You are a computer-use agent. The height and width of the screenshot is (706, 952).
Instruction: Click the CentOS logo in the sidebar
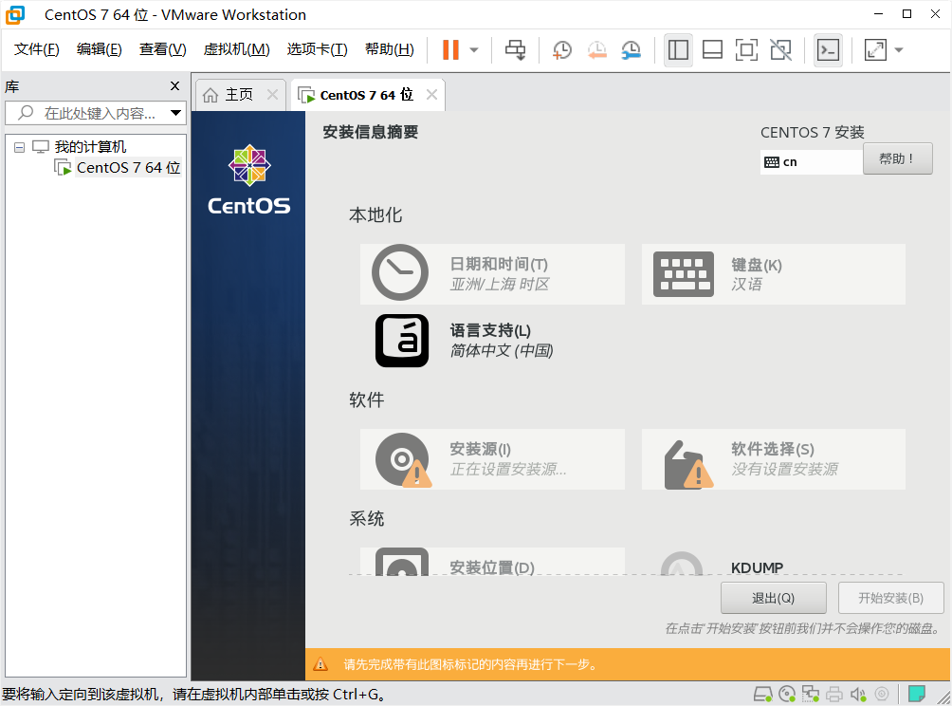click(249, 180)
